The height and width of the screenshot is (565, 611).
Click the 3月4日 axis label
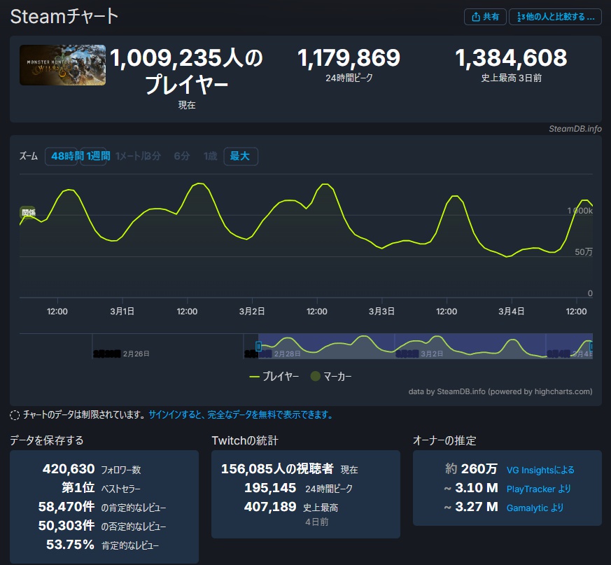point(511,311)
